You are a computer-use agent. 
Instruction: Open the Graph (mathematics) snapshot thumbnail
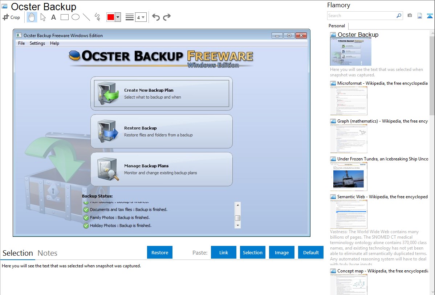[349, 139]
